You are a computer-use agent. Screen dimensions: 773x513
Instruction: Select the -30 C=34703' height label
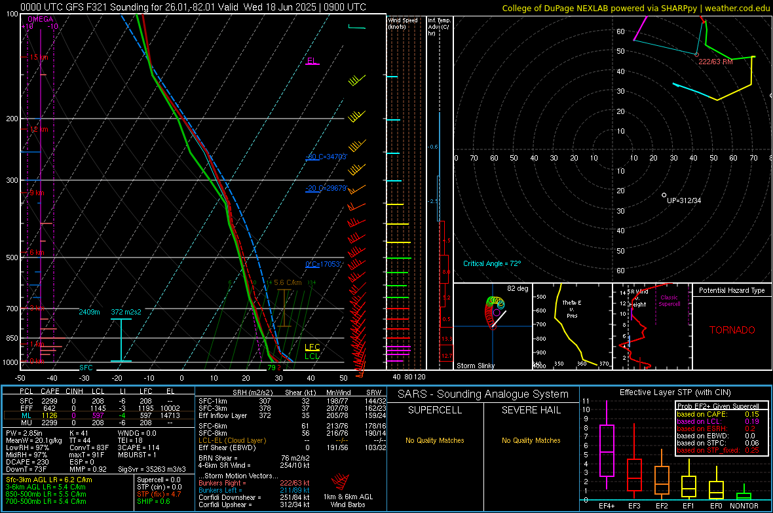(x=326, y=157)
